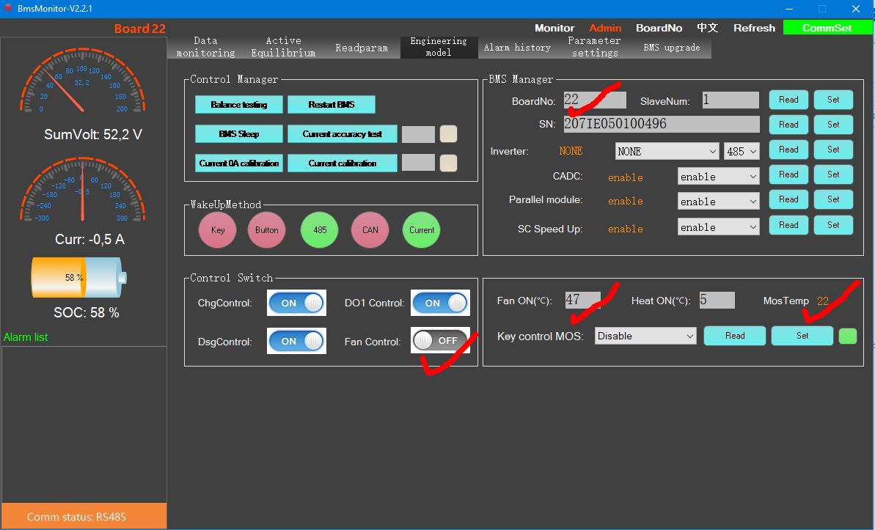Select the 485 wake-up circle

click(x=320, y=230)
